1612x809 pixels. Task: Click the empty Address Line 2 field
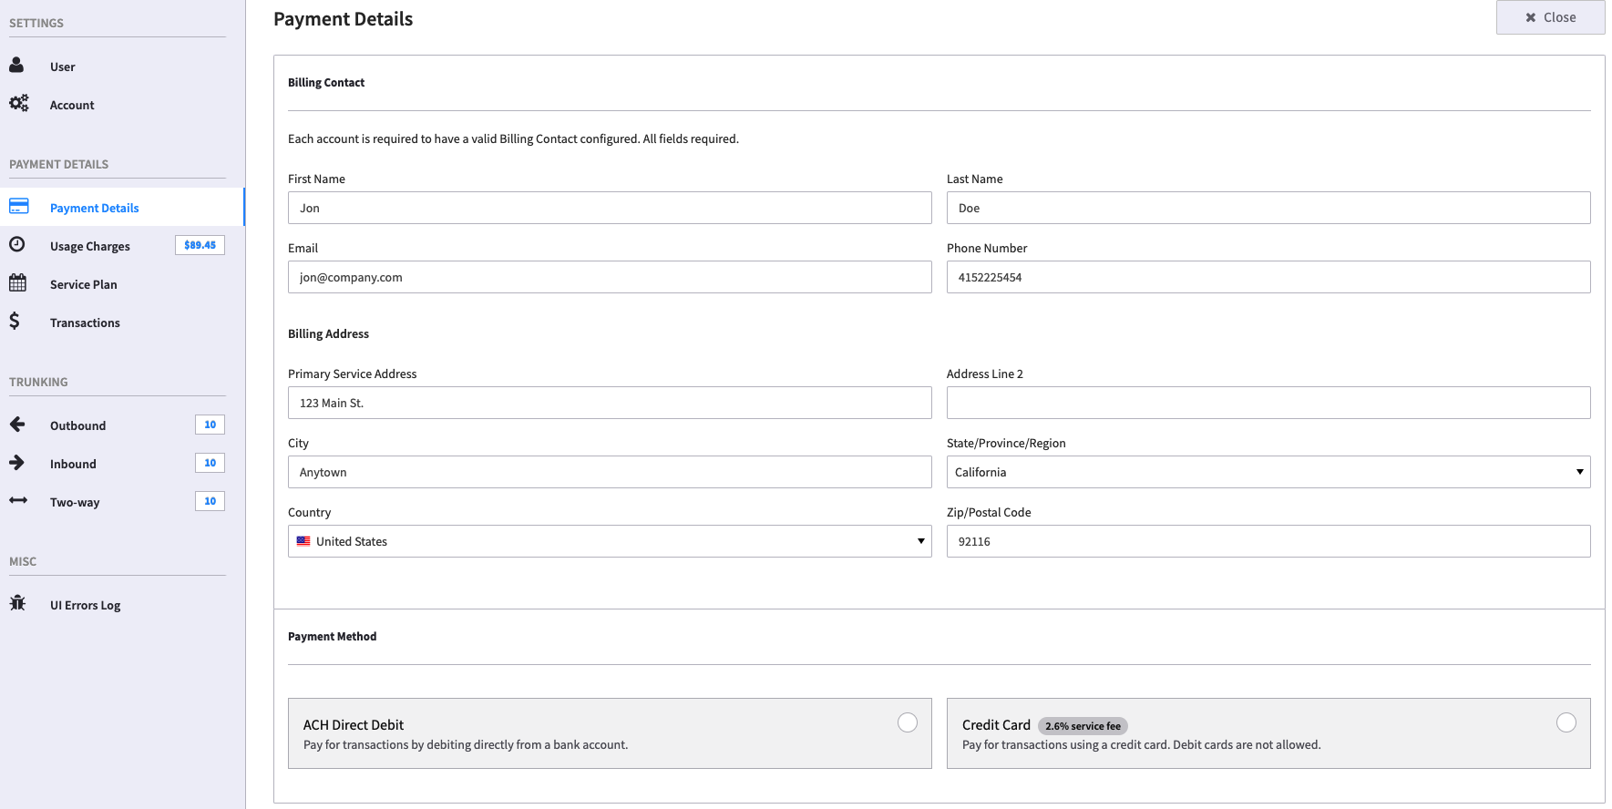click(1268, 403)
